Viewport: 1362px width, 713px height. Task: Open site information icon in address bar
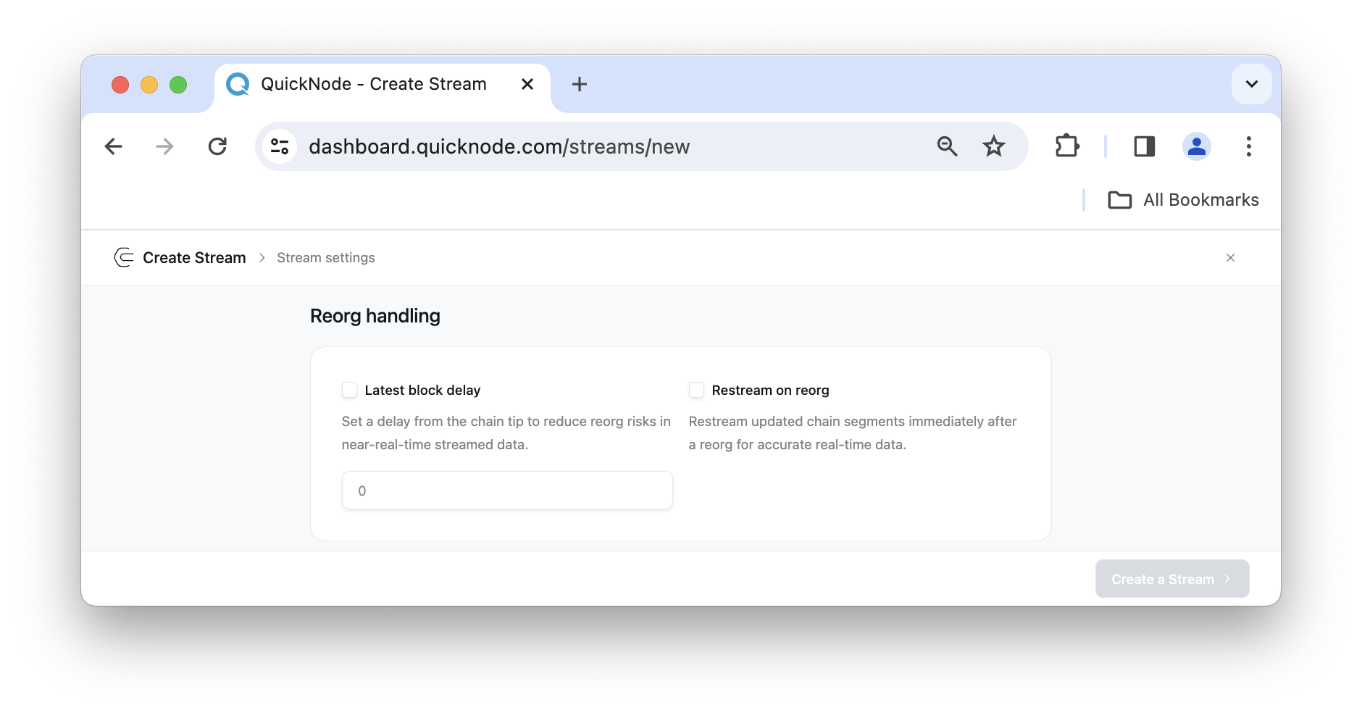[280, 146]
